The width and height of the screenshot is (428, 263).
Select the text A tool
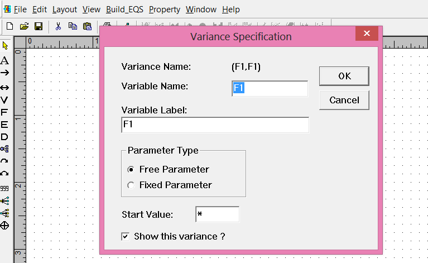coord(4,60)
